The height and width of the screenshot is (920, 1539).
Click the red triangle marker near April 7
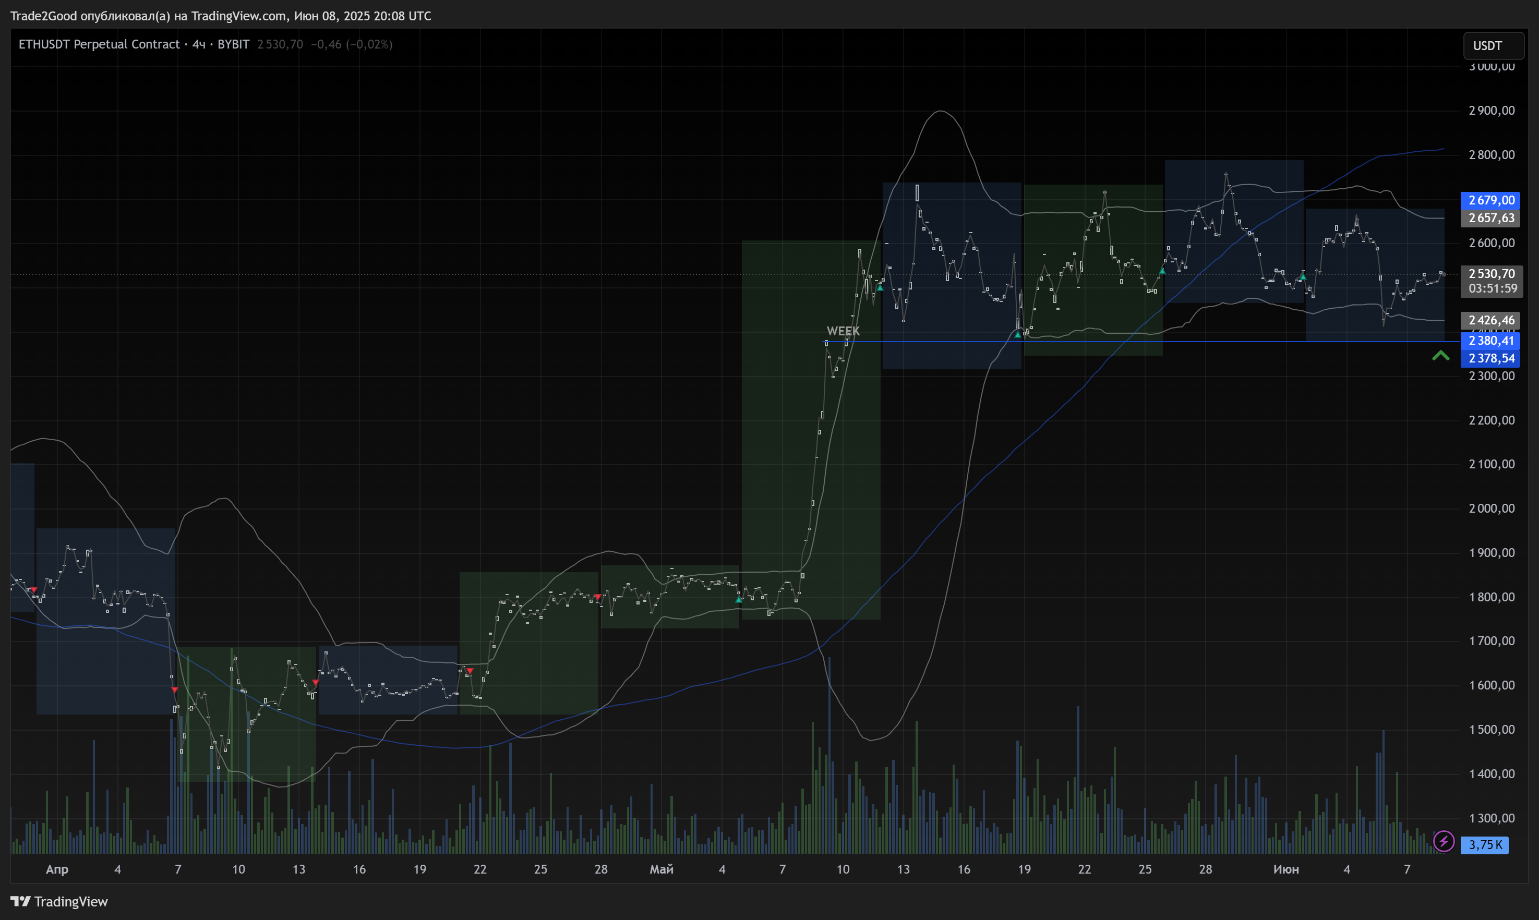point(174,689)
